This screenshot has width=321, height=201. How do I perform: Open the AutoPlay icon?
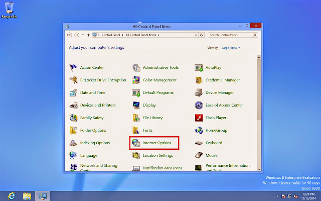[x=199, y=67]
